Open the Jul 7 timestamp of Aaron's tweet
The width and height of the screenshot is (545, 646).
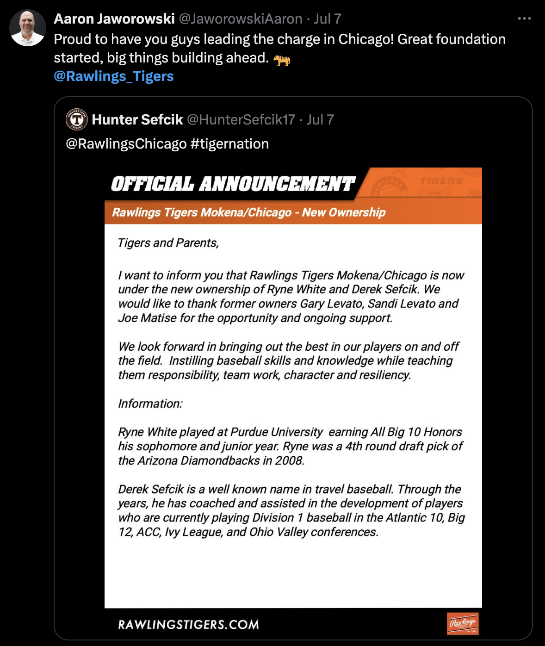(328, 19)
